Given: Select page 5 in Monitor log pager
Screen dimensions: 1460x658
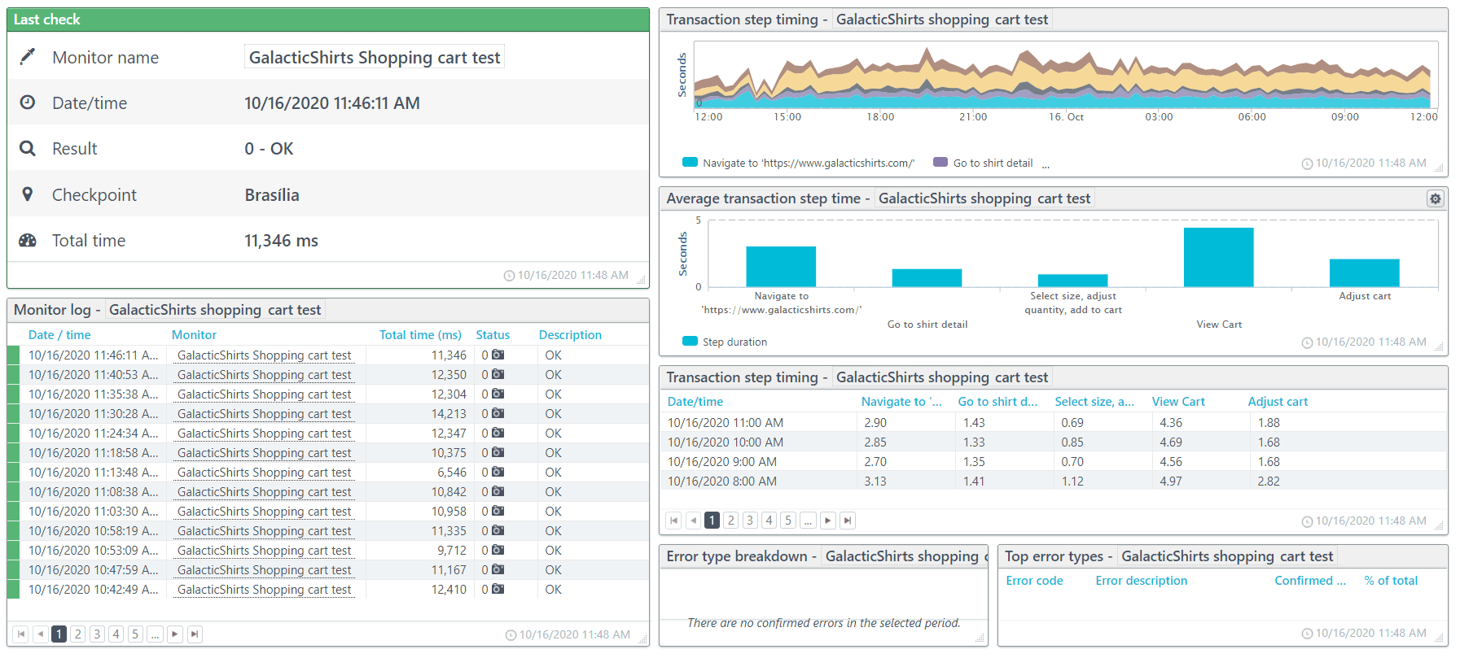Looking at the screenshot, I should [135, 634].
